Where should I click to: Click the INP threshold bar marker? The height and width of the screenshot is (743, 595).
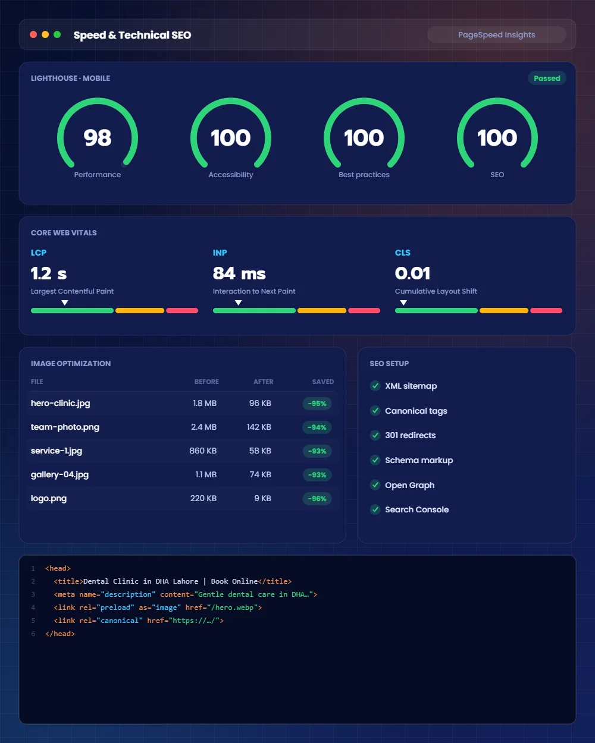(x=239, y=303)
